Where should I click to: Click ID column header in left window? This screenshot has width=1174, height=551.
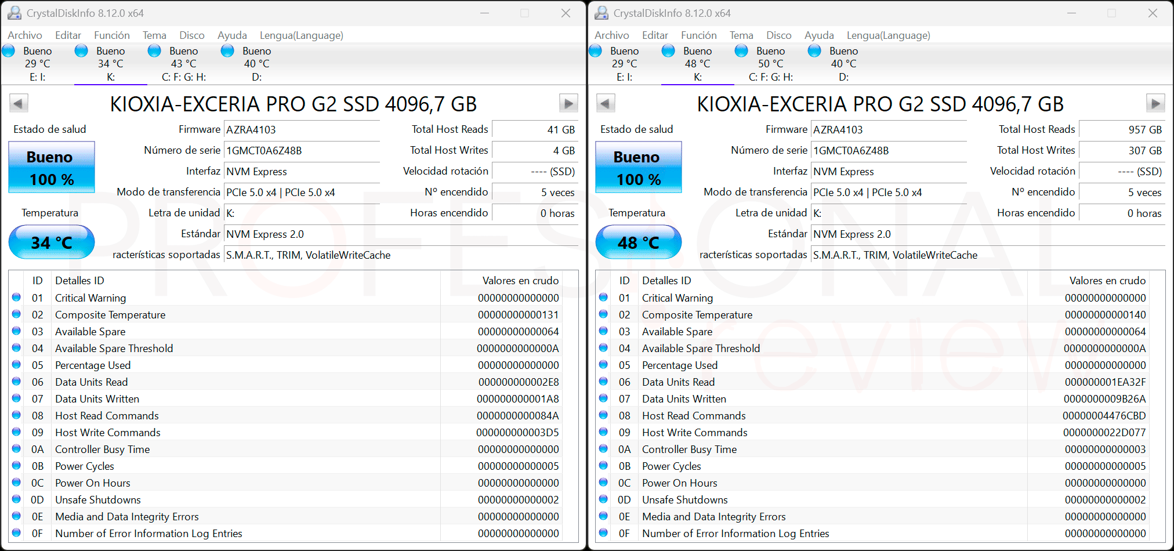(x=37, y=281)
